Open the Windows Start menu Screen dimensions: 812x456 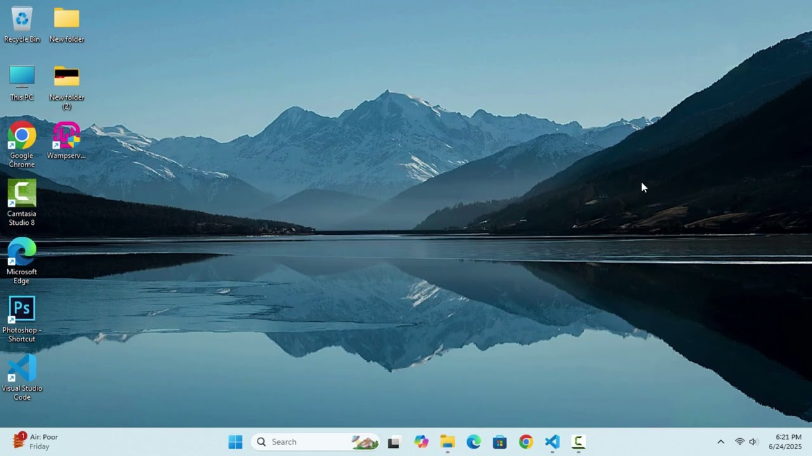[235, 442]
